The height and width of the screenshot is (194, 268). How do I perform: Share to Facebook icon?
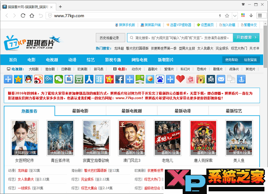[x=120, y=79]
